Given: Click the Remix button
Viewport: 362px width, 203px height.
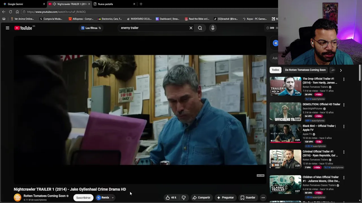Looking at the screenshot, I should (x=103, y=198).
